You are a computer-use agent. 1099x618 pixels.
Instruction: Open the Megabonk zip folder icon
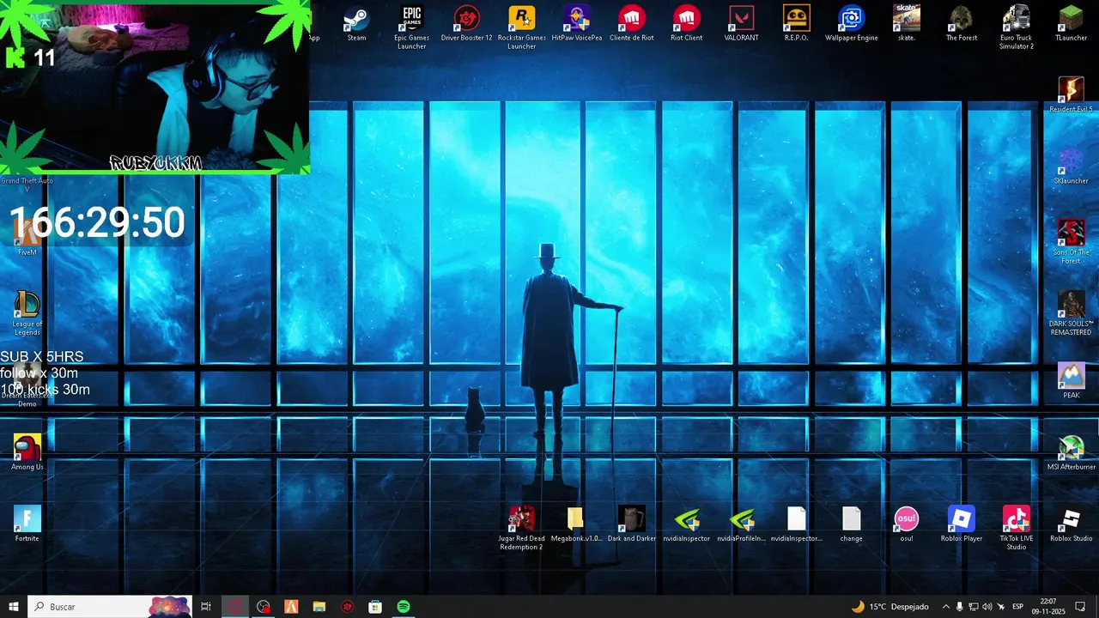click(x=576, y=524)
